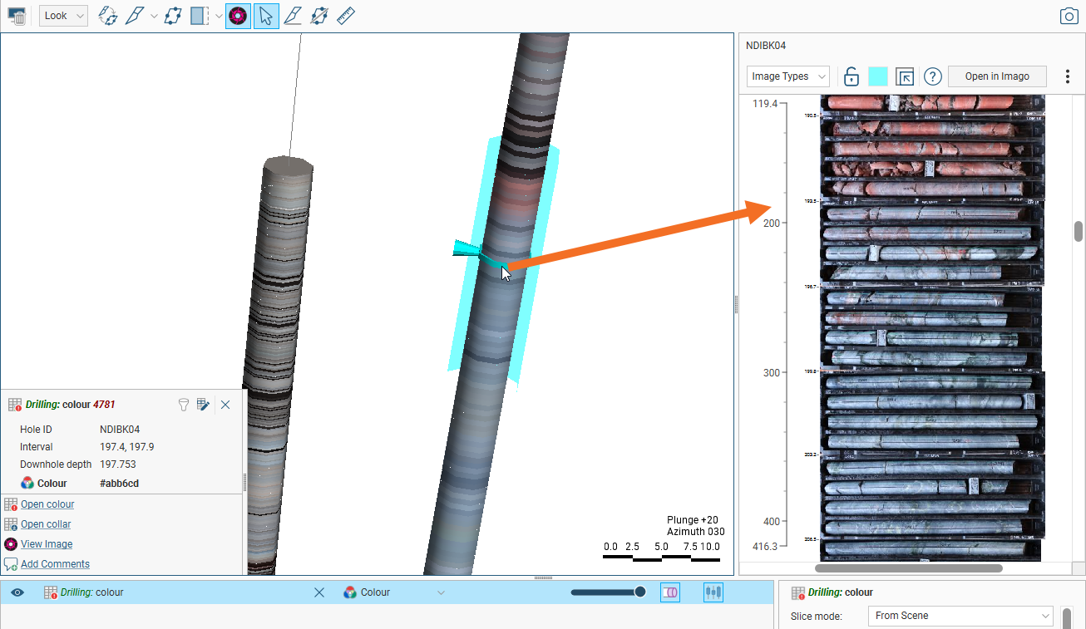Open the three-dot overflow menu
The width and height of the screenshot is (1086, 629).
[1068, 76]
